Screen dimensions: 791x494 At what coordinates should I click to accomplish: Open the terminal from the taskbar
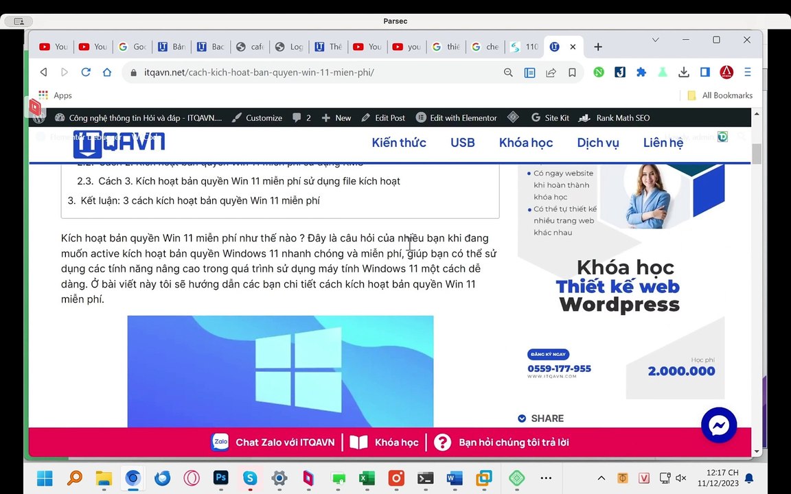pos(425,478)
